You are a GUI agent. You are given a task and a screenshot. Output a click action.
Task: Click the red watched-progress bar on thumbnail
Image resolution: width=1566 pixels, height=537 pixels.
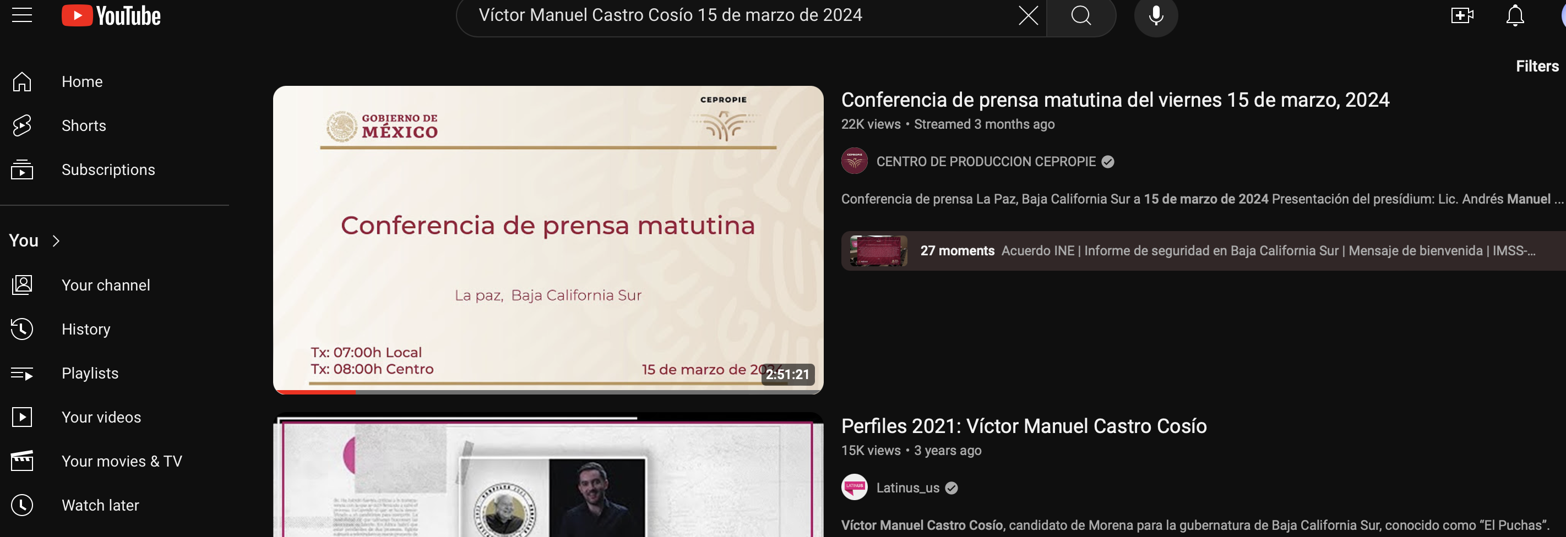pyautogui.click(x=315, y=392)
